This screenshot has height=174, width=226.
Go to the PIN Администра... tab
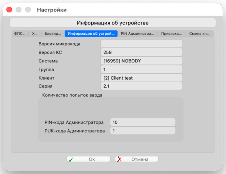click(137, 34)
